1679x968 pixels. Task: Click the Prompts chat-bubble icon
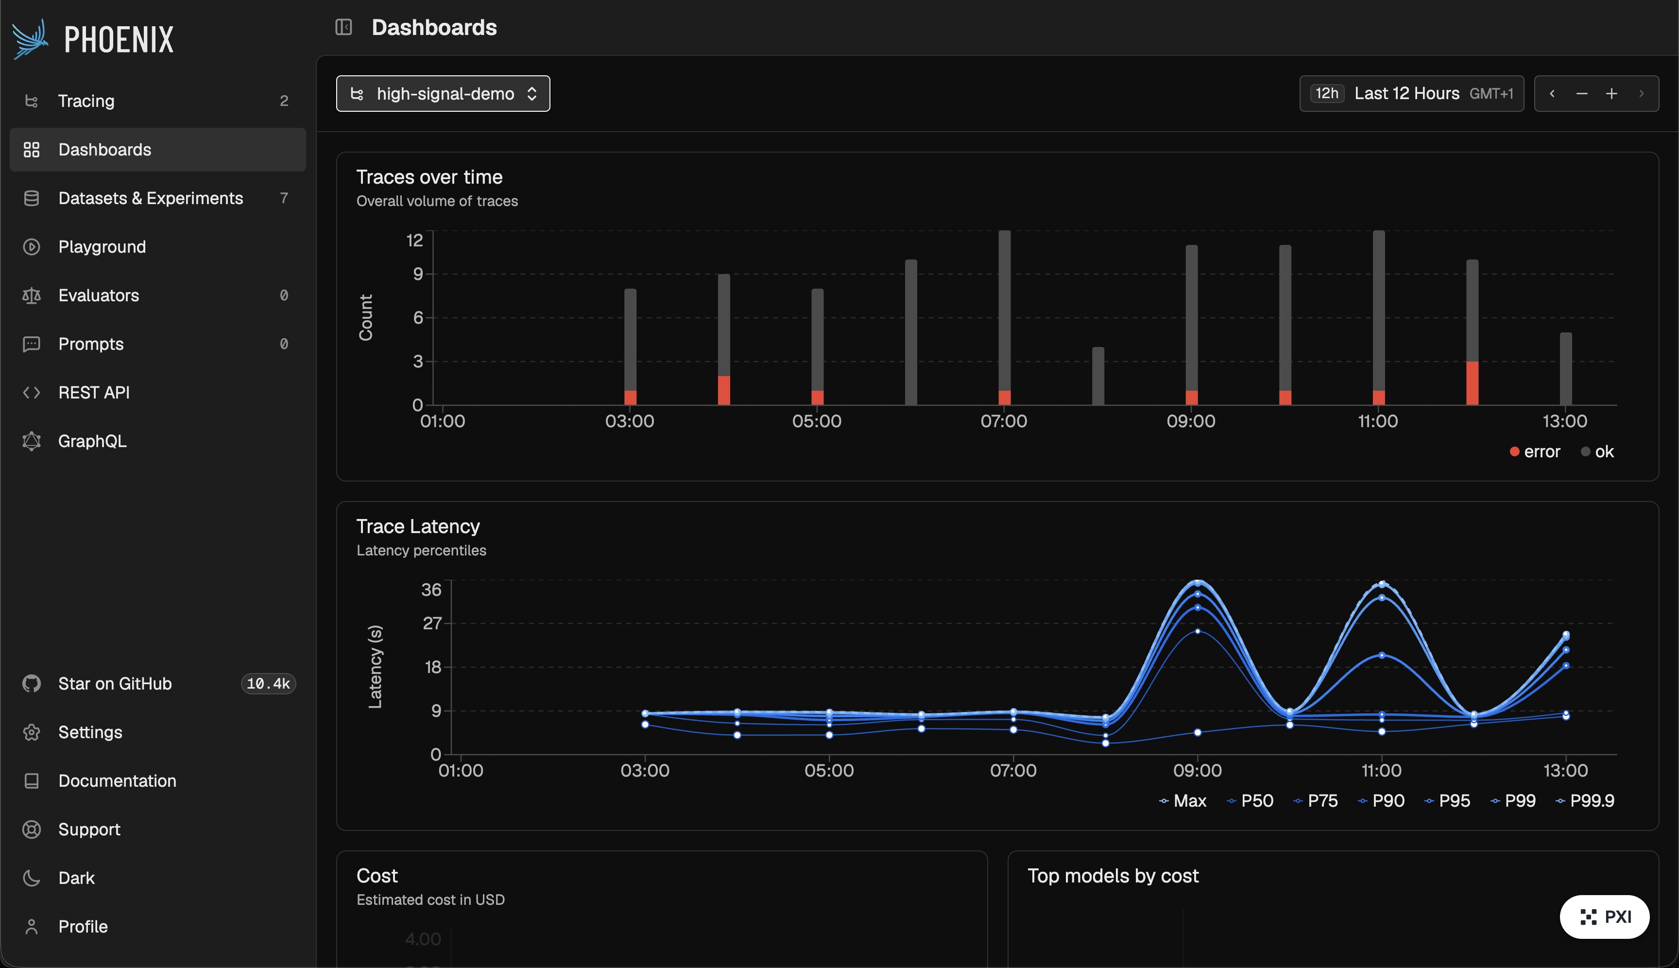(x=31, y=344)
